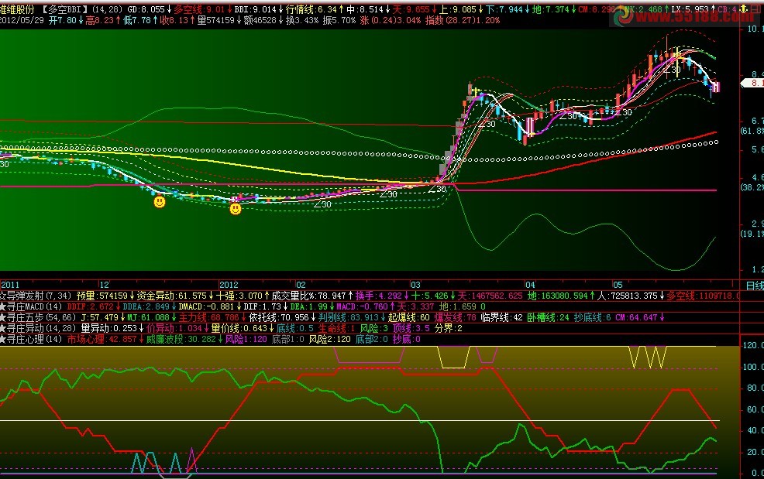Select the smiley marker near January 2012
Image resolution: width=764 pixels, height=479 pixels.
pyautogui.click(x=236, y=209)
